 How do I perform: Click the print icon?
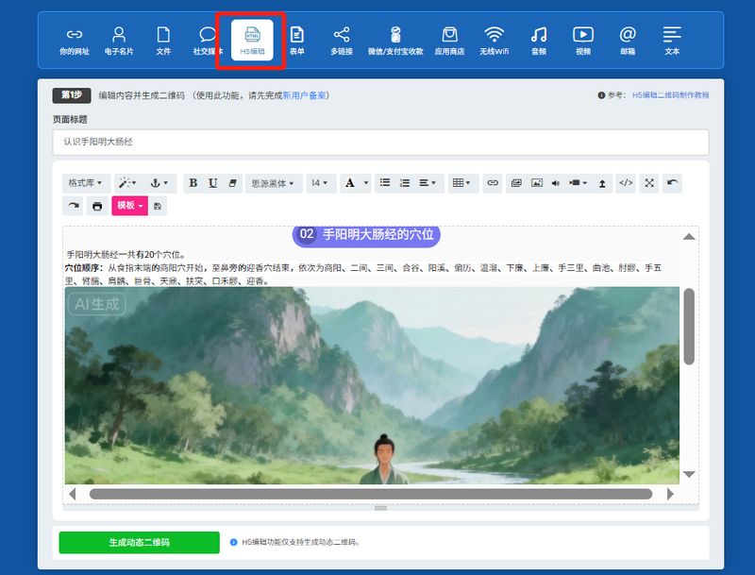tap(97, 206)
